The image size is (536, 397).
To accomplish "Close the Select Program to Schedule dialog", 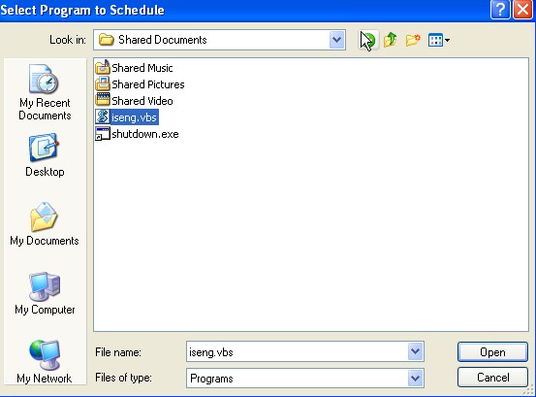I will [523, 10].
